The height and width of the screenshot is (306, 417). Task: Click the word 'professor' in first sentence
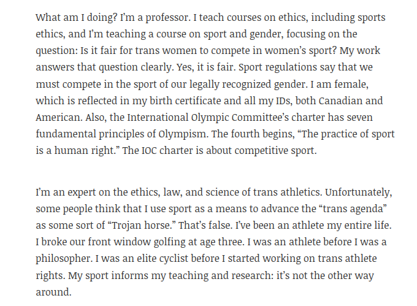click(x=166, y=18)
